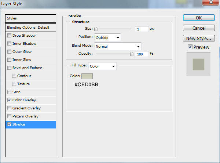The height and width of the screenshot is (163, 220).
Task: Open the Position dropdown set to Outside
Action: [107, 37]
